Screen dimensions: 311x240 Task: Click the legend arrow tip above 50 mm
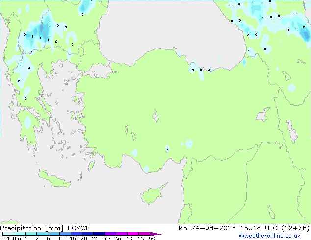click(x=155, y=234)
